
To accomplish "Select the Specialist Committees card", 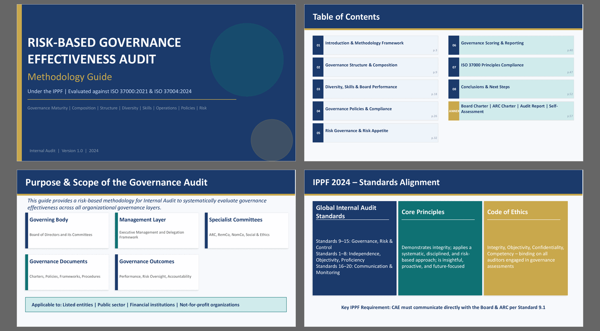I will point(247,230).
